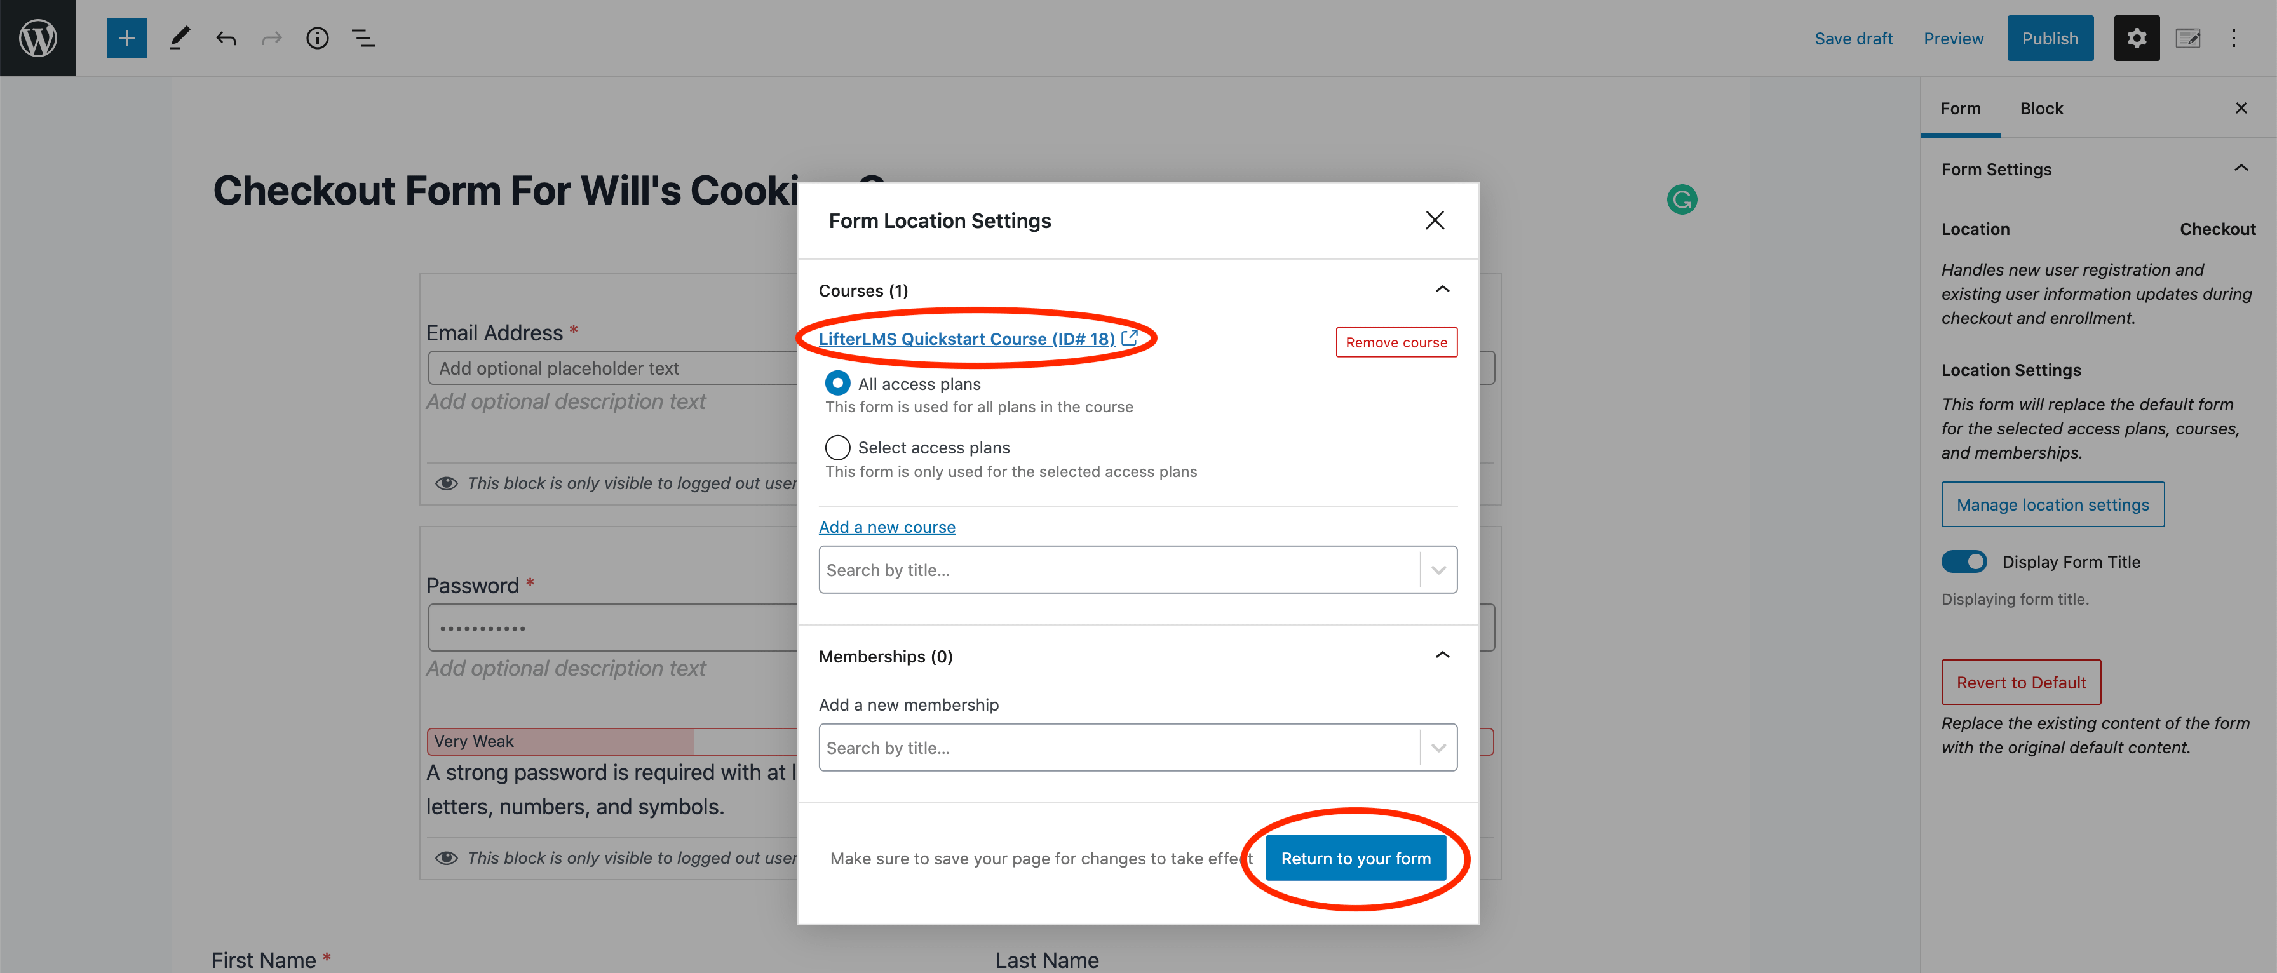Toggle the settings gear sidebar

tap(2137, 38)
